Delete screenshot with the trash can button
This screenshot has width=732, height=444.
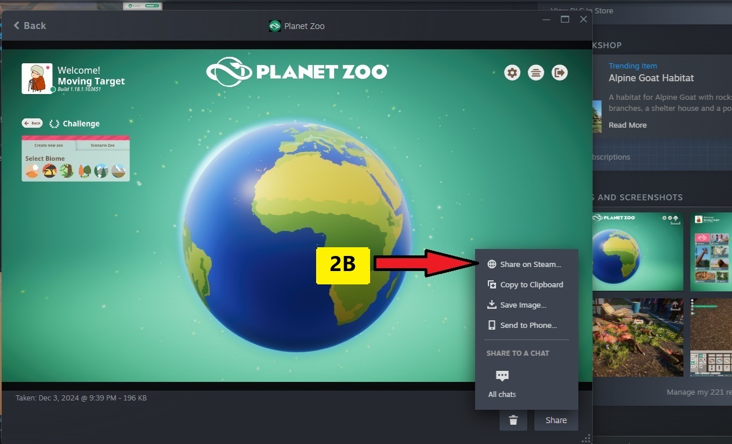[513, 420]
